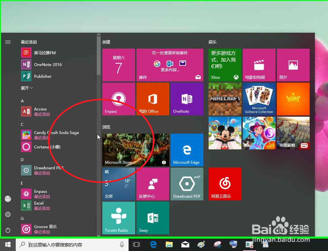328x251 pixels.
Task: Open the 照片 tile
Action: [293, 65]
